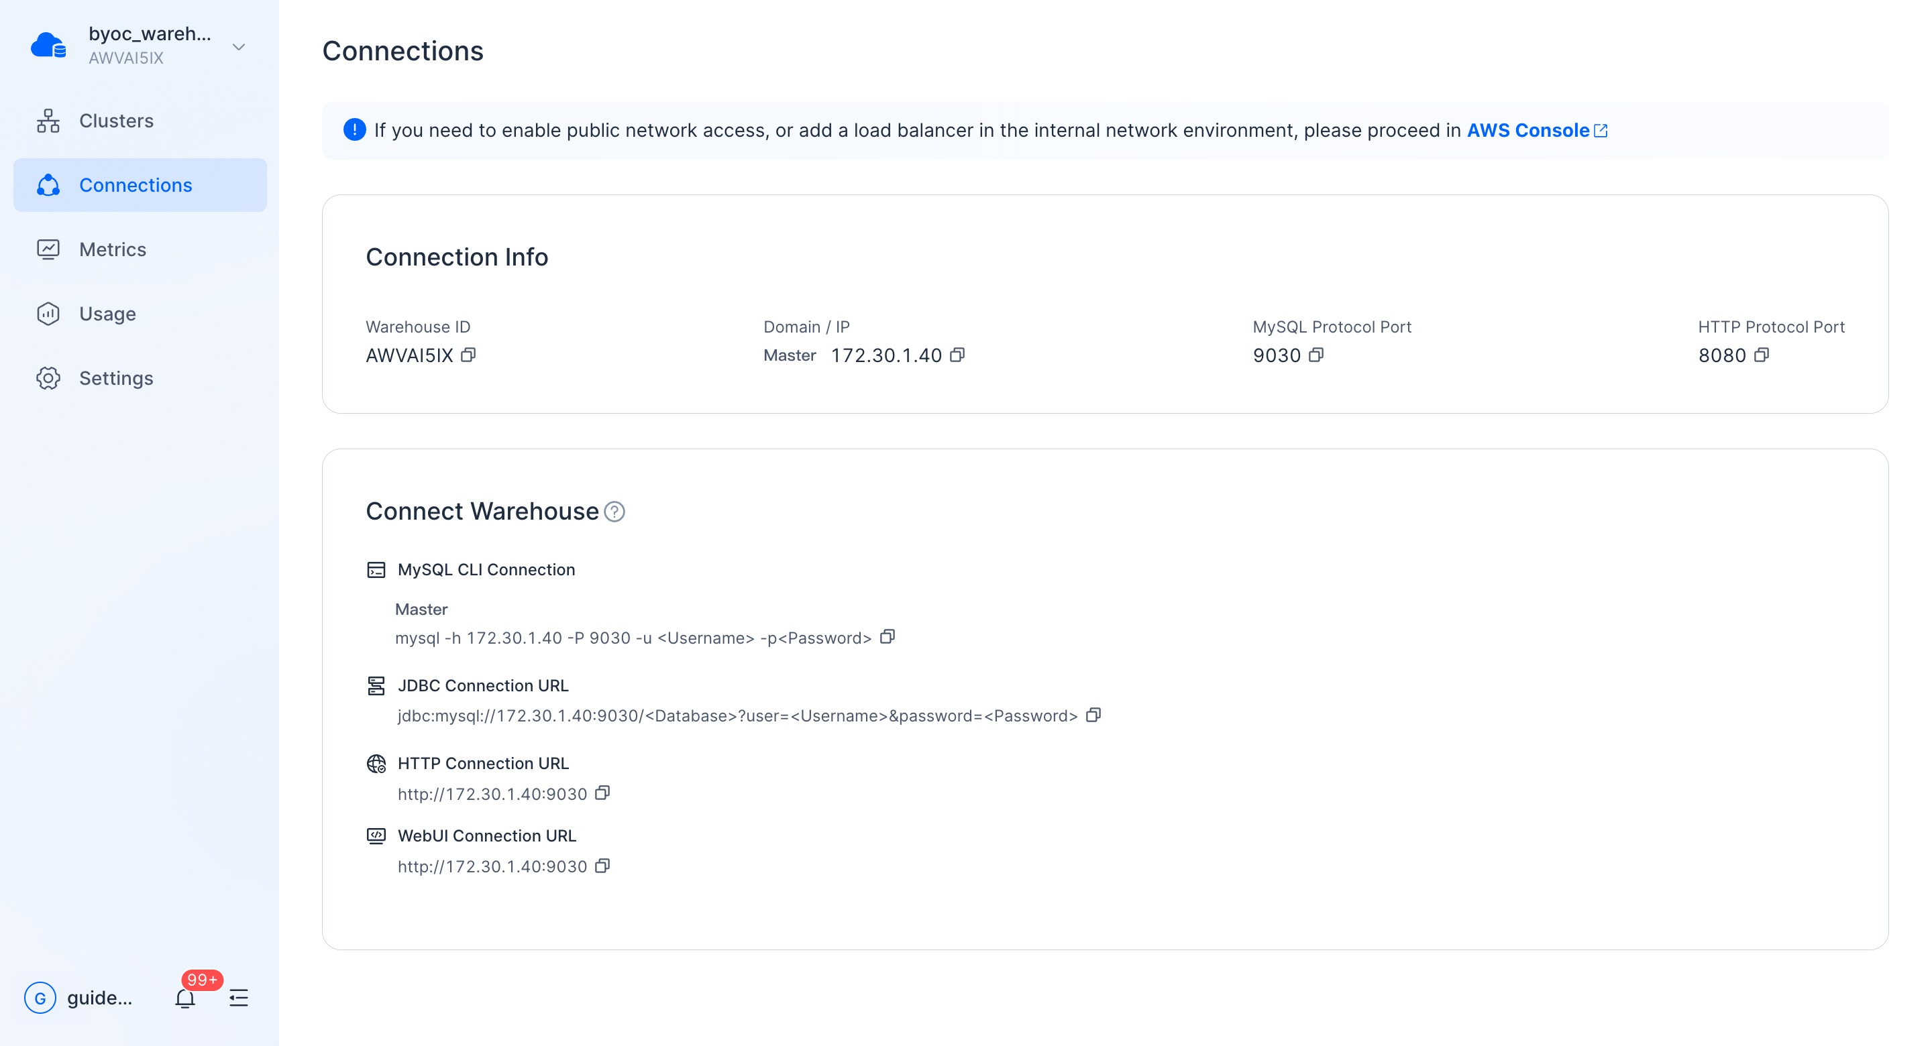
Task: Select Connections in the sidebar
Action: tap(140, 184)
